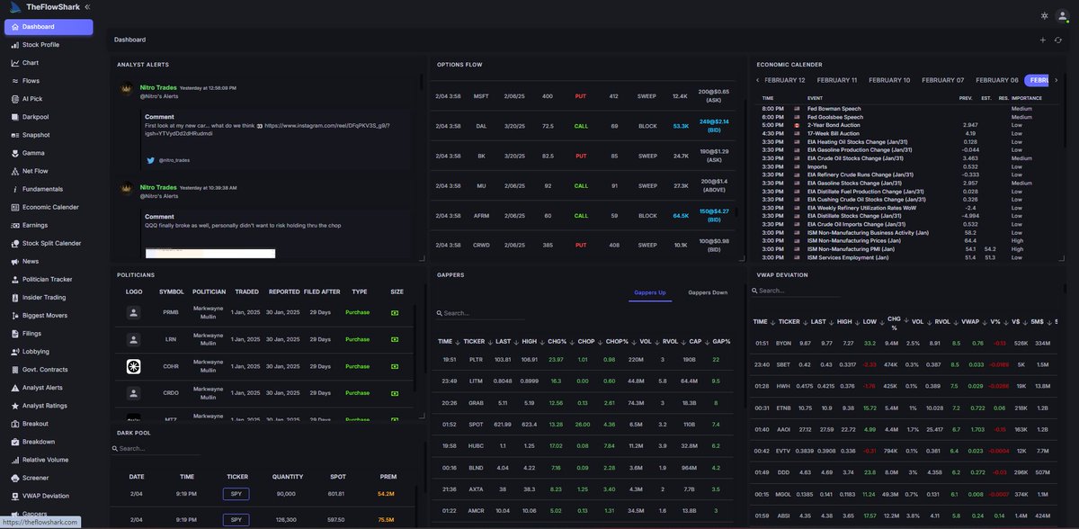Click the Twitter icon under Nitro's comment
The height and width of the screenshot is (529, 1079).
(x=151, y=160)
